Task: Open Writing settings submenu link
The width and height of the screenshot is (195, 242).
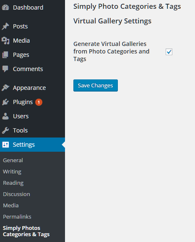Action: pos(12,172)
